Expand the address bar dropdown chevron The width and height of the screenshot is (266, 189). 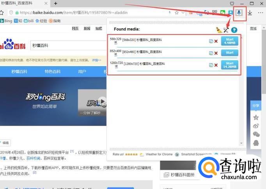click(183, 12)
